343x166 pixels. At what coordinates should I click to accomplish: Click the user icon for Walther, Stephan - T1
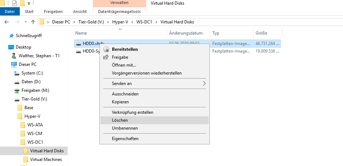point(14,56)
